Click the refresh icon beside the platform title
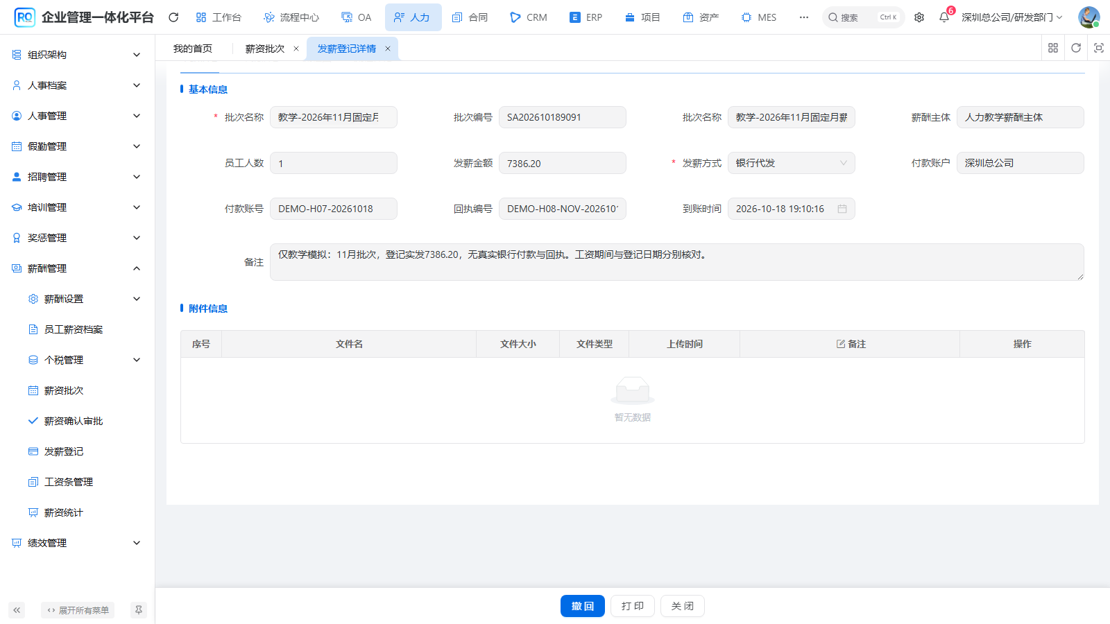Screen dimensions: 1110x624 click(x=173, y=17)
